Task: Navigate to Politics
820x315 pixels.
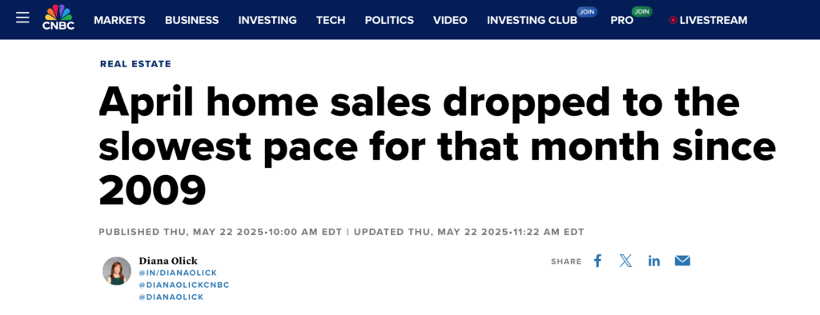Action: point(389,20)
